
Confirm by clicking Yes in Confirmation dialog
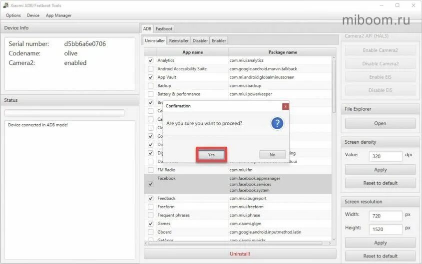point(211,155)
